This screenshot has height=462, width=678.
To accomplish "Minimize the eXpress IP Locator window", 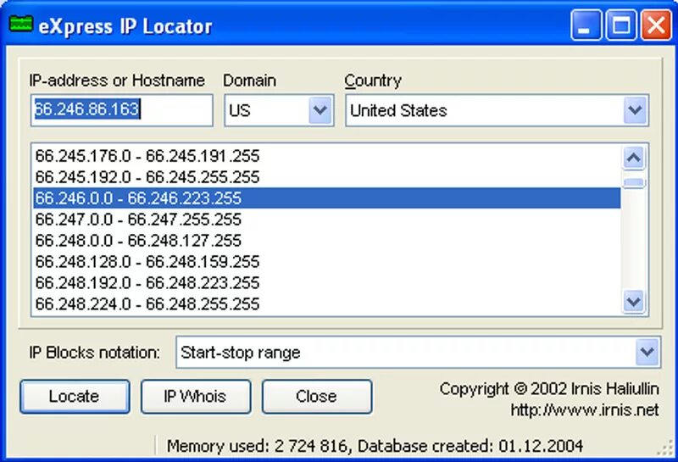I will [x=586, y=25].
